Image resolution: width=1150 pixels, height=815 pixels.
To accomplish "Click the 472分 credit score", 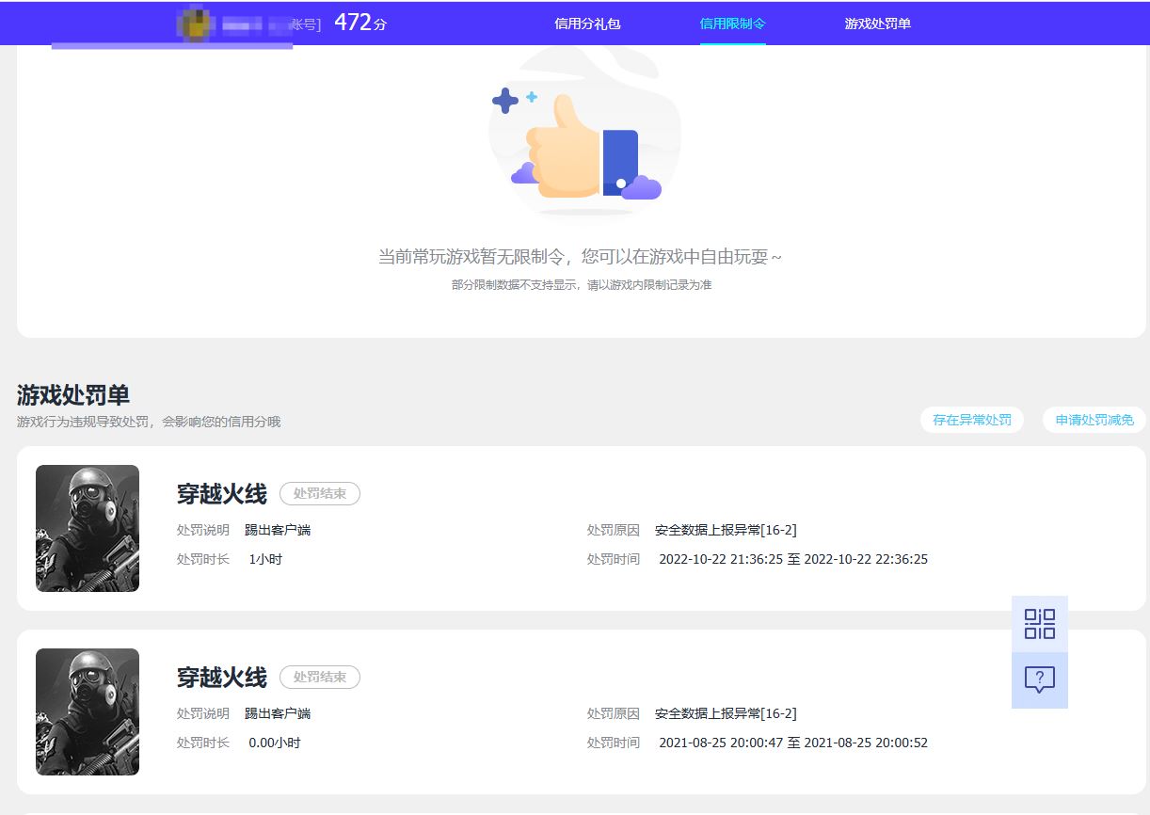I will (x=359, y=24).
